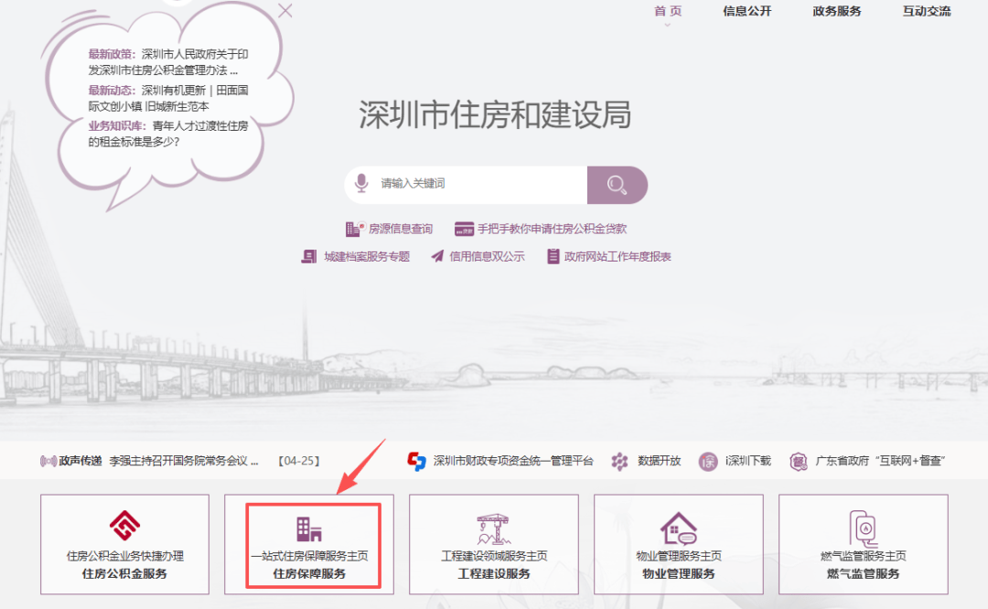This screenshot has width=988, height=609.
Task: Click the 【04-25】 date text
Action: click(298, 461)
